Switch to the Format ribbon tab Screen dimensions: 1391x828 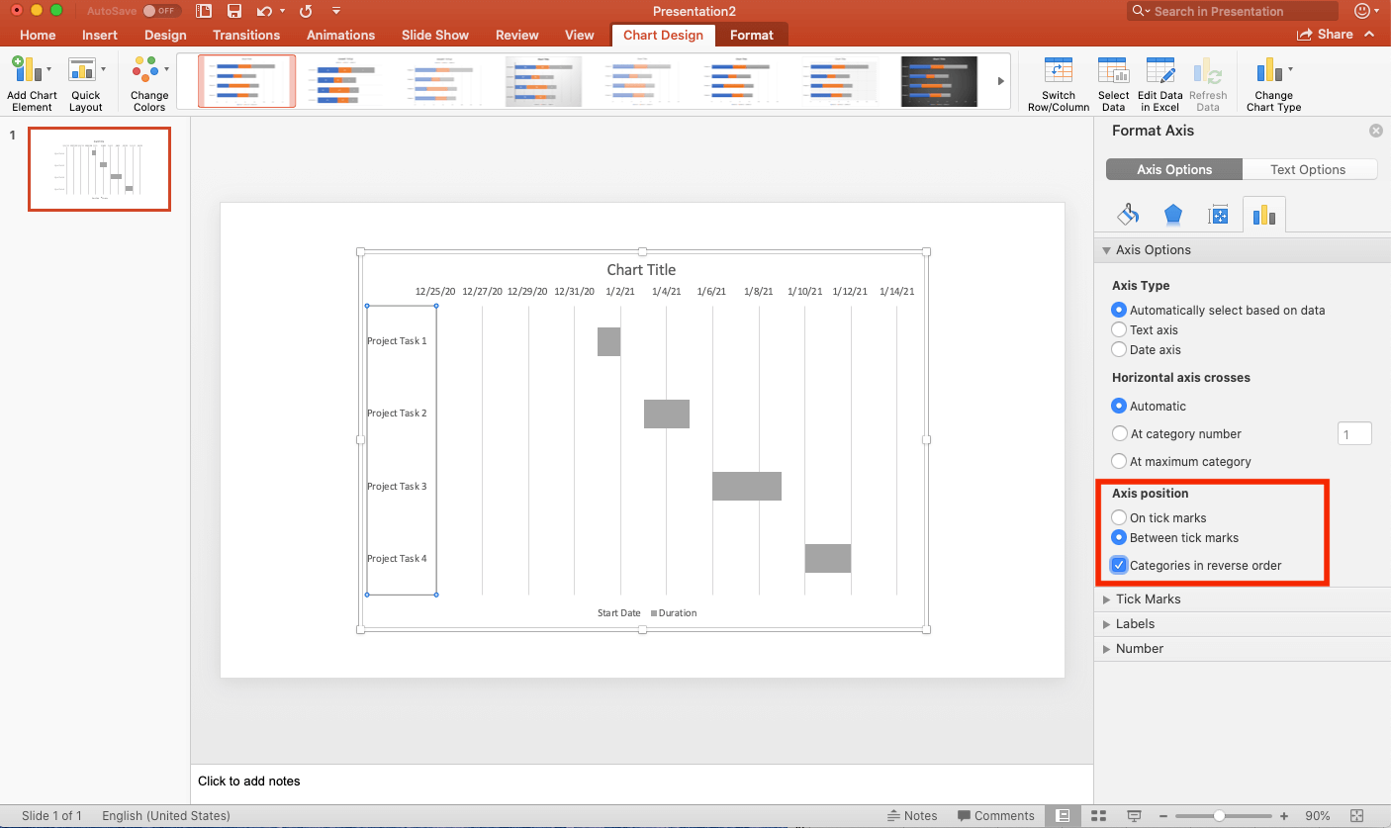(x=752, y=35)
